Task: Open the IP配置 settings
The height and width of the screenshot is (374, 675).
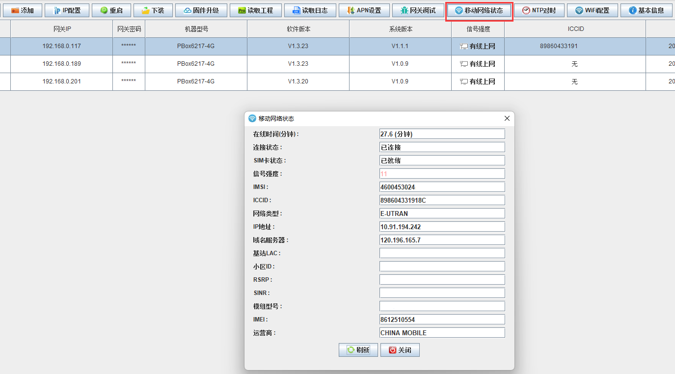Action: (x=67, y=10)
